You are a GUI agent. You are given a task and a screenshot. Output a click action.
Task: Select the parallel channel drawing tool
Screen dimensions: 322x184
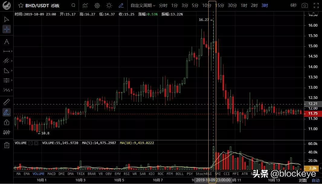click(6, 61)
